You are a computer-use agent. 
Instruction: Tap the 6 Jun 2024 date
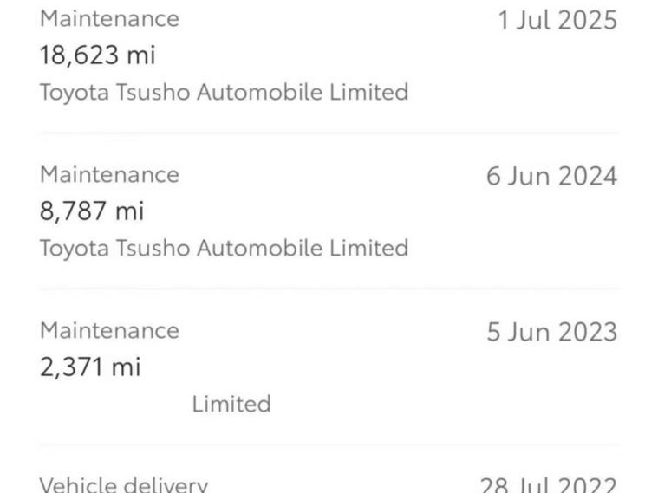(x=551, y=177)
